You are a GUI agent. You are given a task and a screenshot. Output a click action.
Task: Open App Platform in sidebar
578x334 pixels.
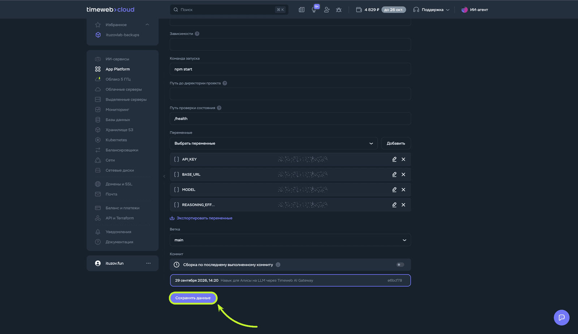[118, 69]
